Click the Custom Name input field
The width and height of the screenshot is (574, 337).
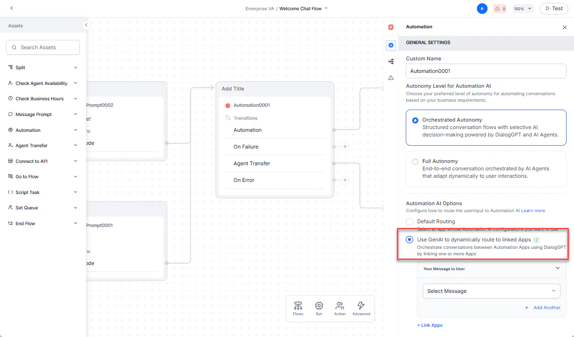click(x=486, y=71)
